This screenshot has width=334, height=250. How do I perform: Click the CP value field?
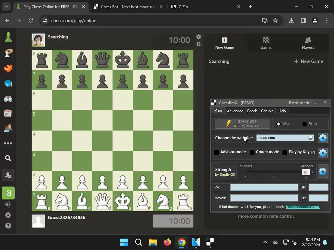318,198
